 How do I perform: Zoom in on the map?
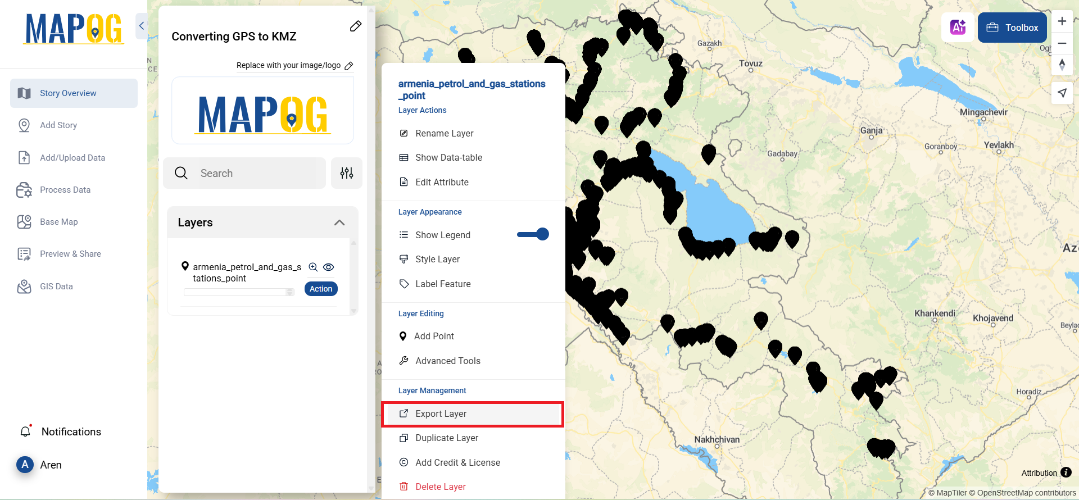tap(1062, 21)
